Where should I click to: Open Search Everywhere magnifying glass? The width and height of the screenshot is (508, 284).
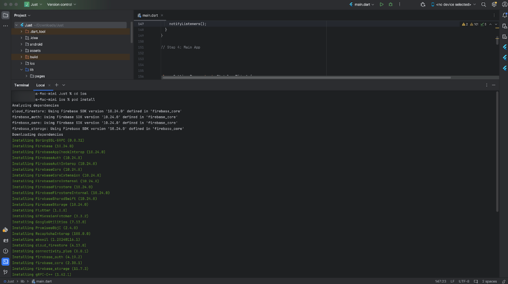(x=484, y=4)
